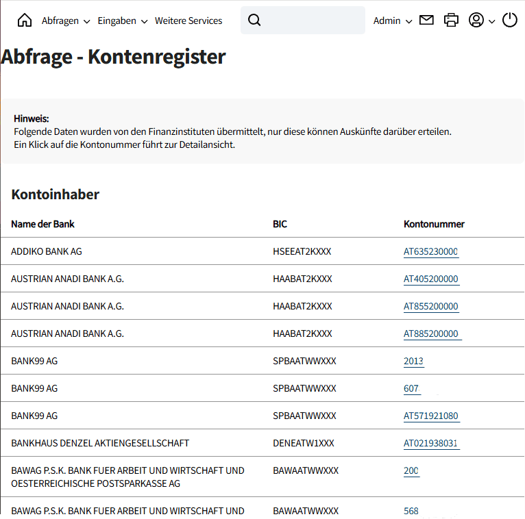Expand the Abfragen menu
This screenshot has height=519, width=525.
tap(66, 21)
